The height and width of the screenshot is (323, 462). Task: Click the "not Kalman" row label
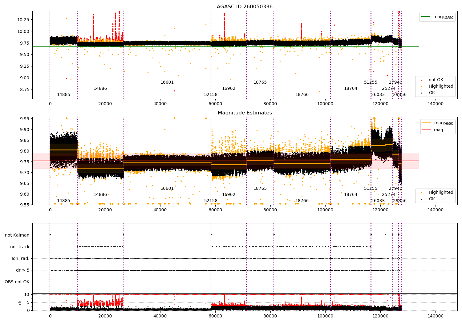coord(17,235)
